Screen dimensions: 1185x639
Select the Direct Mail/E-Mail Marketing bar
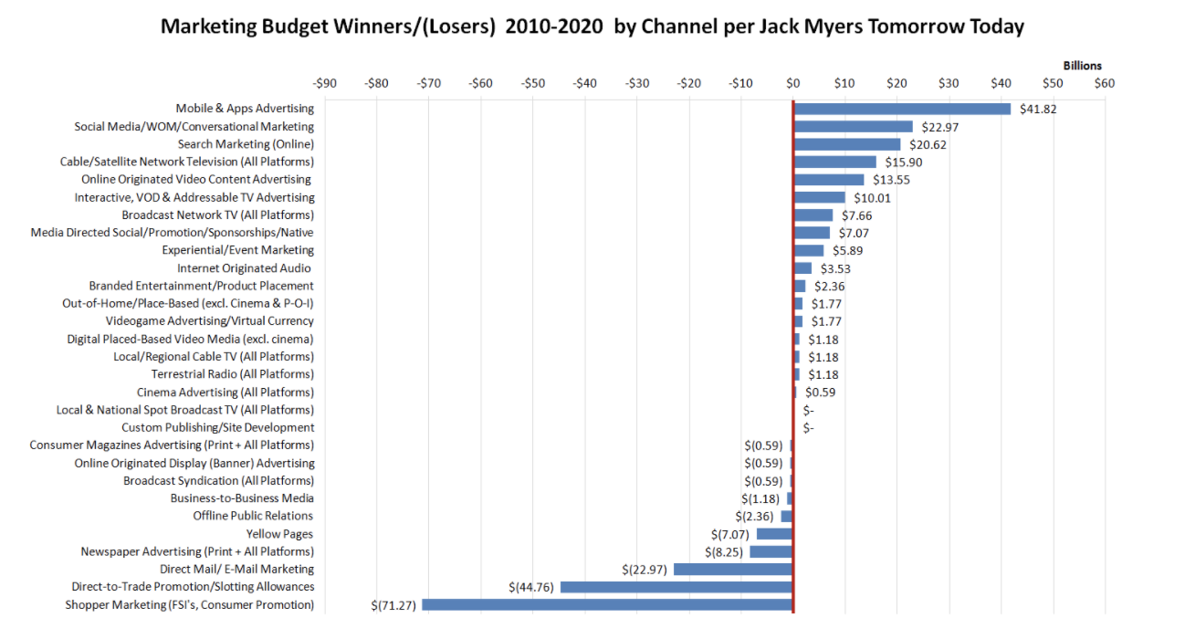pos(733,570)
